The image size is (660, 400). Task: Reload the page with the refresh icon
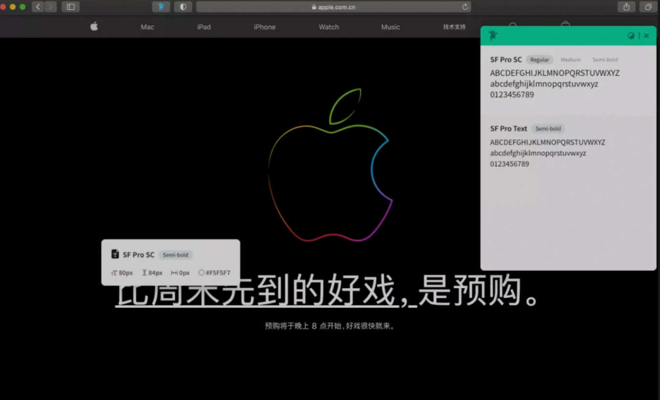465,7
